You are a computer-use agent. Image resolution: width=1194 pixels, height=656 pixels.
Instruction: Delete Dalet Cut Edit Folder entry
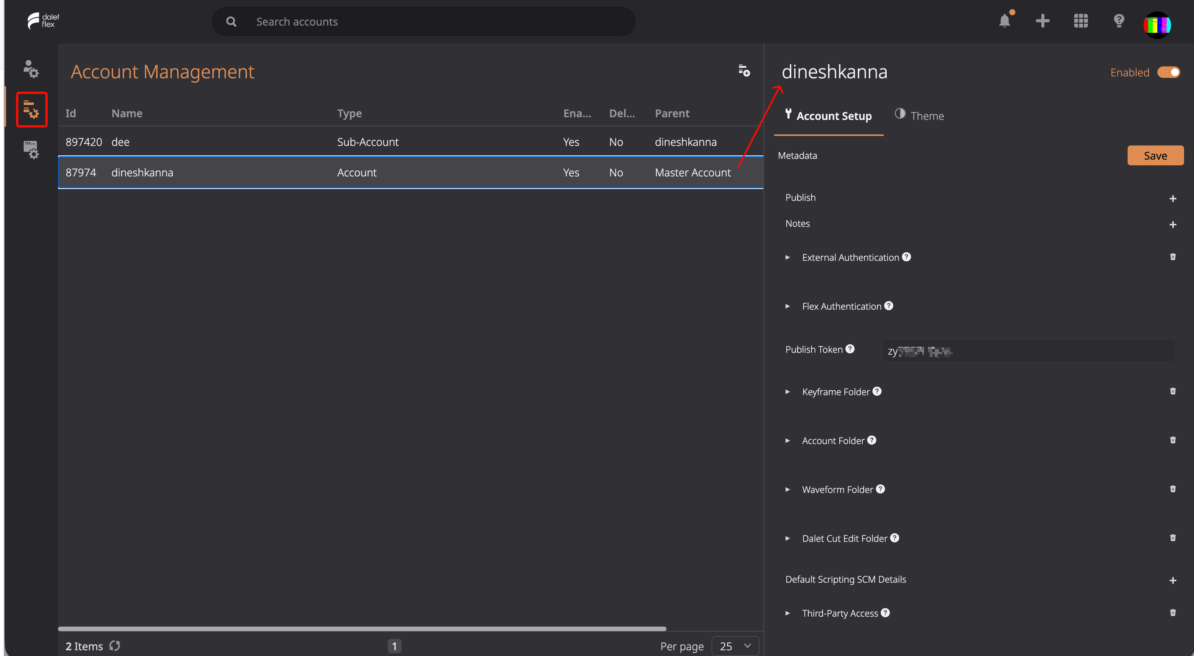click(x=1173, y=538)
